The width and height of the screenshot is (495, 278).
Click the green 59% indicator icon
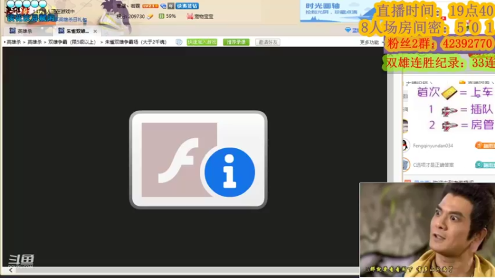coord(161,16)
